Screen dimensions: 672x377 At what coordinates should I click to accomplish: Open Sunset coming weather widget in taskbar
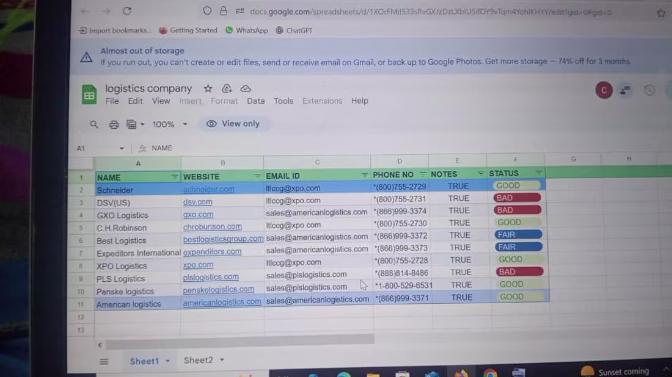pyautogui.click(x=615, y=372)
